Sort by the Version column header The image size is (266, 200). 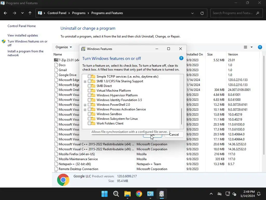[233, 54]
